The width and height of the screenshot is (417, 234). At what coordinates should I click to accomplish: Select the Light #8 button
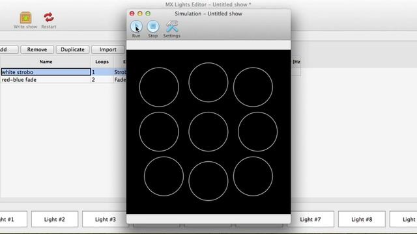(362, 220)
